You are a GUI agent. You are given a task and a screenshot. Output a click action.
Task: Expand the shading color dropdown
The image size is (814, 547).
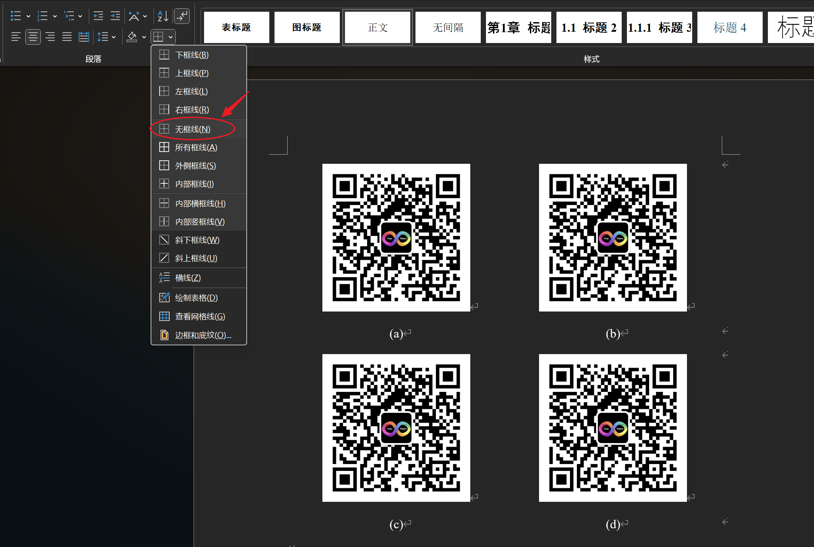click(144, 37)
